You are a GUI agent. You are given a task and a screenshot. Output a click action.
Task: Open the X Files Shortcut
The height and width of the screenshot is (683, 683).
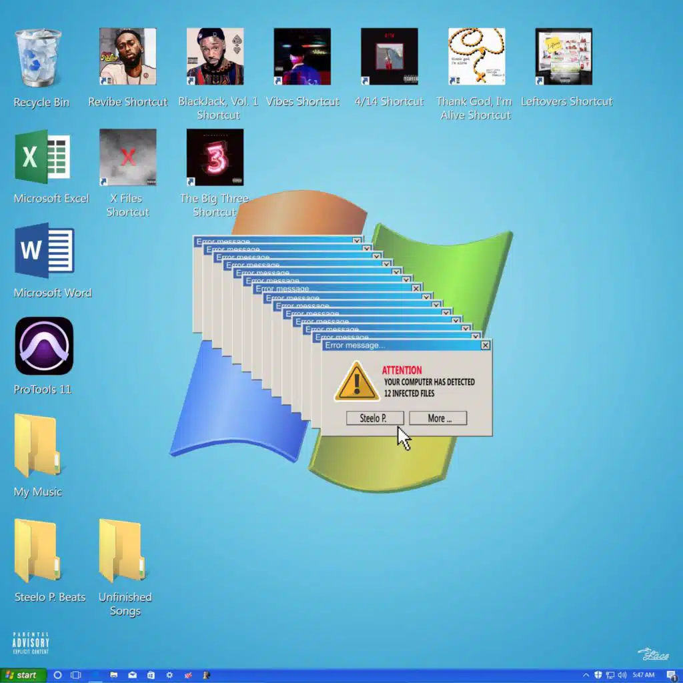(127, 157)
